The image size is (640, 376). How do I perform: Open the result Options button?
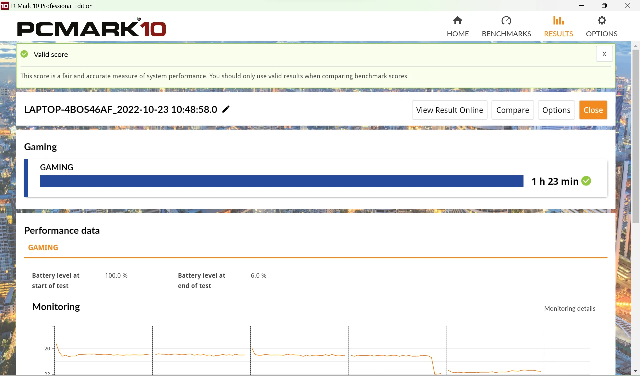pos(556,110)
